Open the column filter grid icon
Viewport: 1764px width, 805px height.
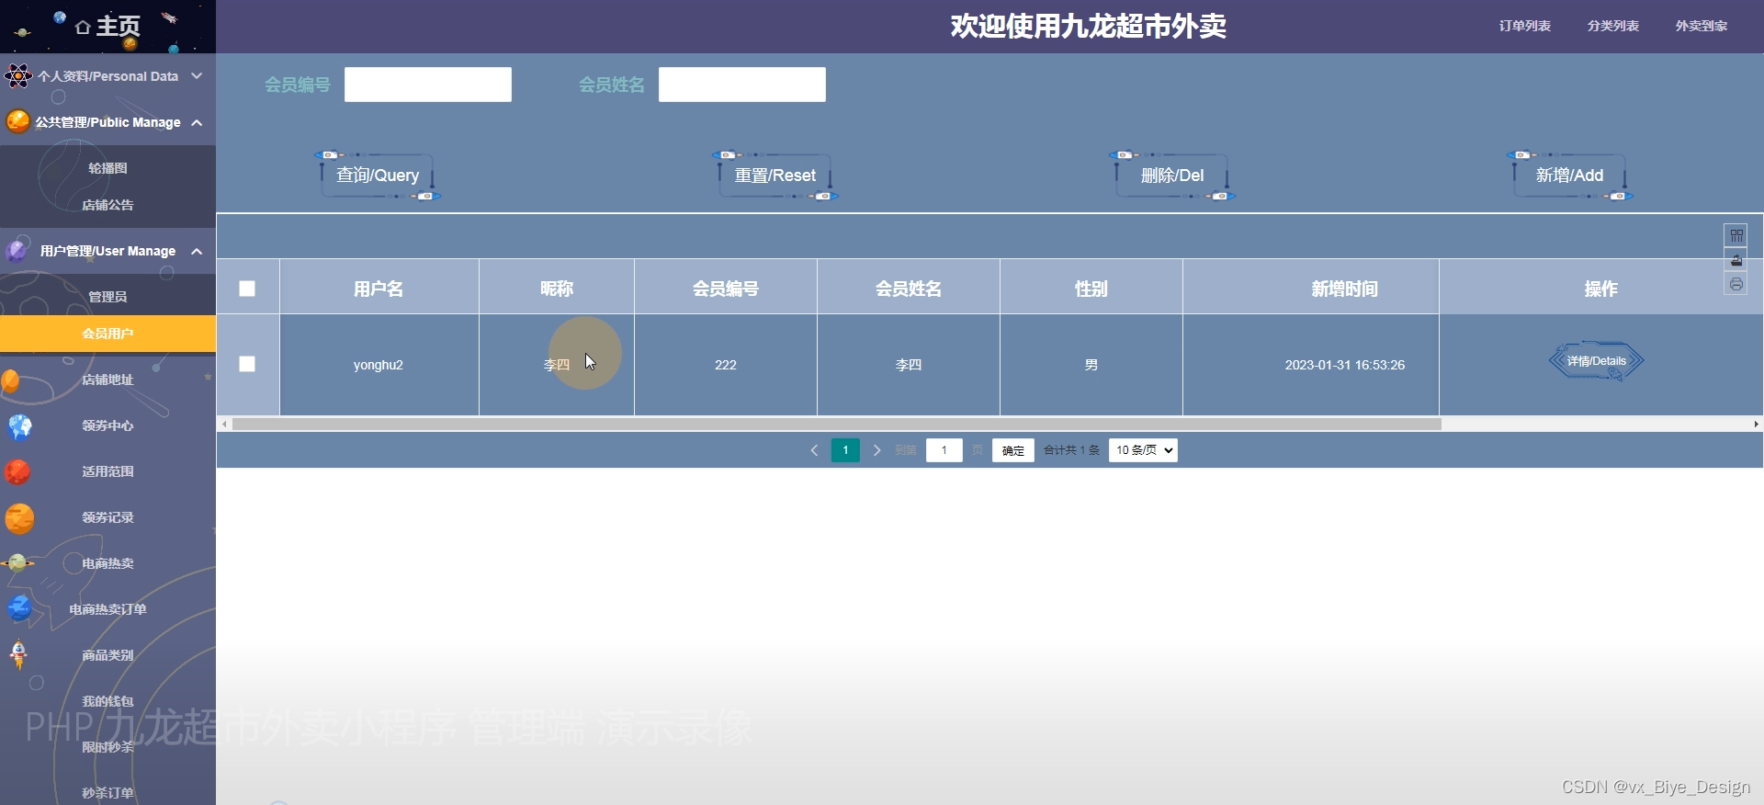[1736, 235]
